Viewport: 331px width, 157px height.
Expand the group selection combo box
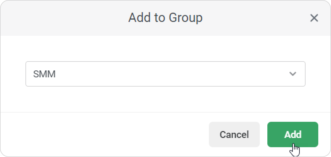(x=165, y=74)
